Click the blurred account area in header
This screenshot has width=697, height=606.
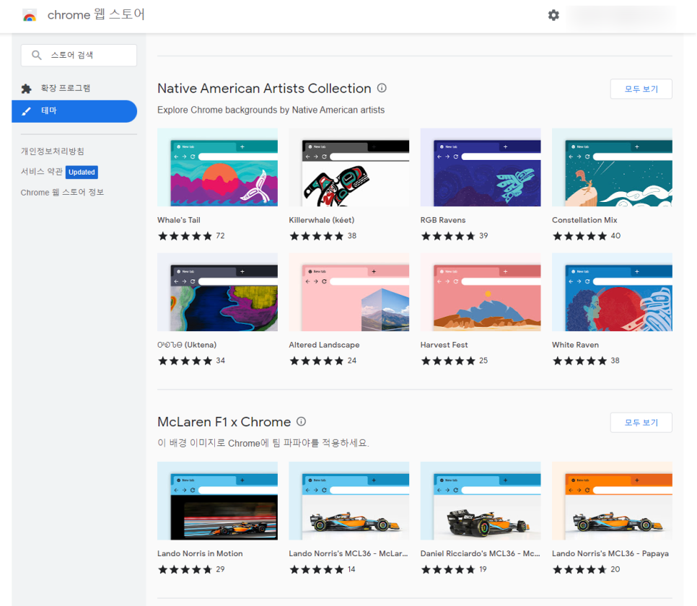coord(622,16)
